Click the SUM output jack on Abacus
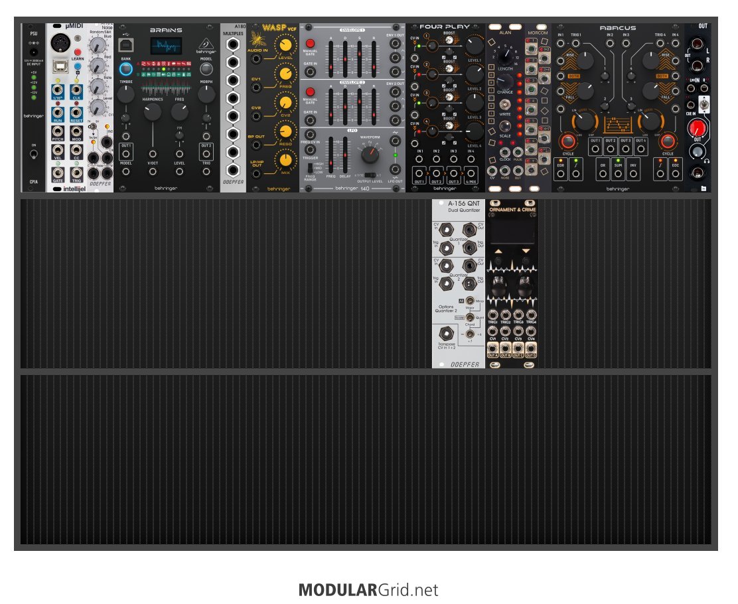738x604 pixels. 618,174
